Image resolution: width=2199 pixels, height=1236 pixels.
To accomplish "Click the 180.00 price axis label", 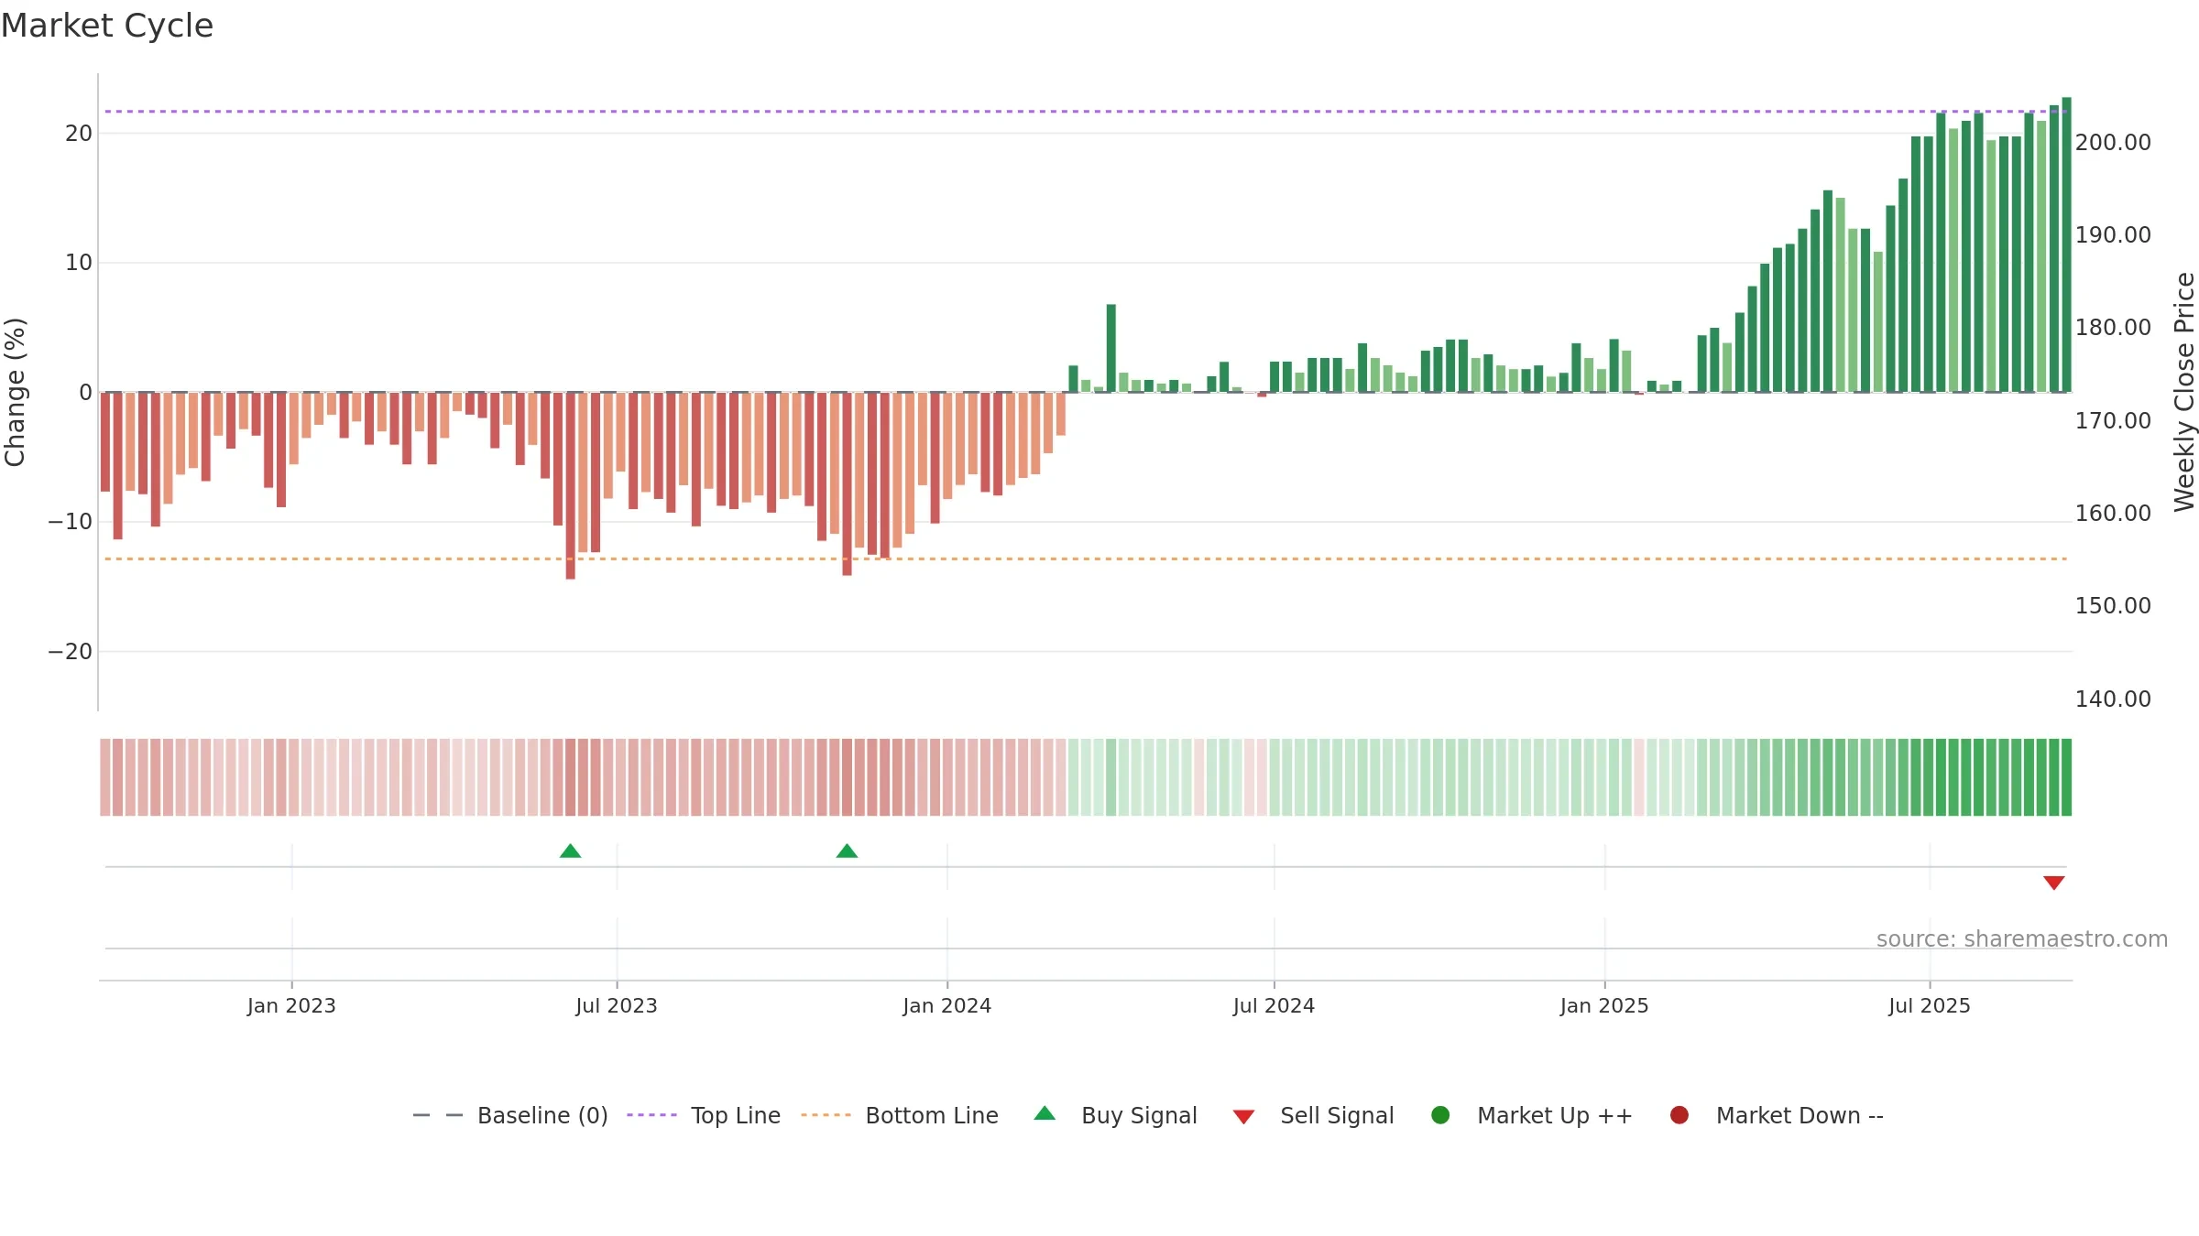I will [2113, 328].
